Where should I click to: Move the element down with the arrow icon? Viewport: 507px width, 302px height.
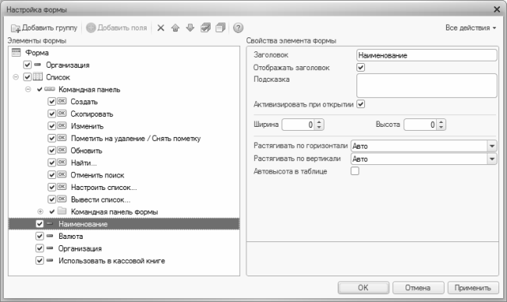pyautogui.click(x=190, y=28)
